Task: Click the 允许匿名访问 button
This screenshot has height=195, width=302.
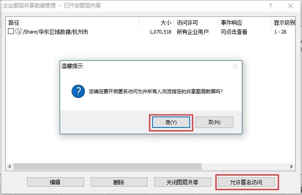Action: [x=246, y=182]
